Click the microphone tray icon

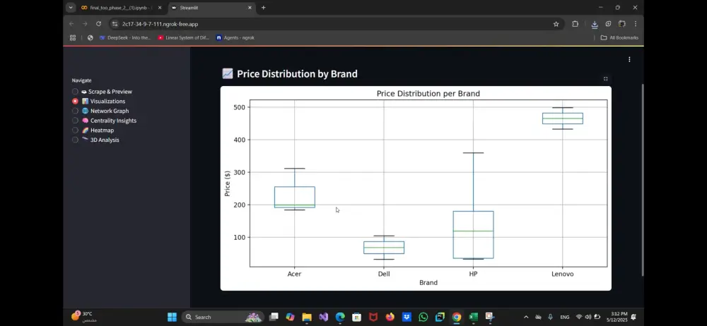550,317
